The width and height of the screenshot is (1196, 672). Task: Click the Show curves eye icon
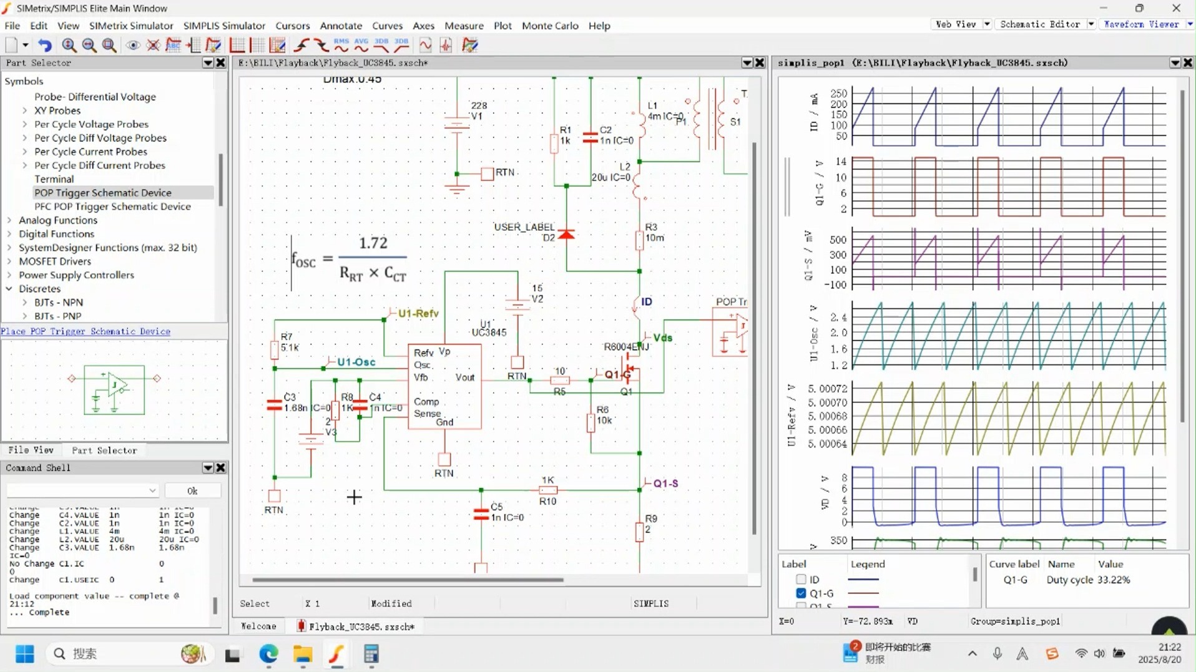132,45
